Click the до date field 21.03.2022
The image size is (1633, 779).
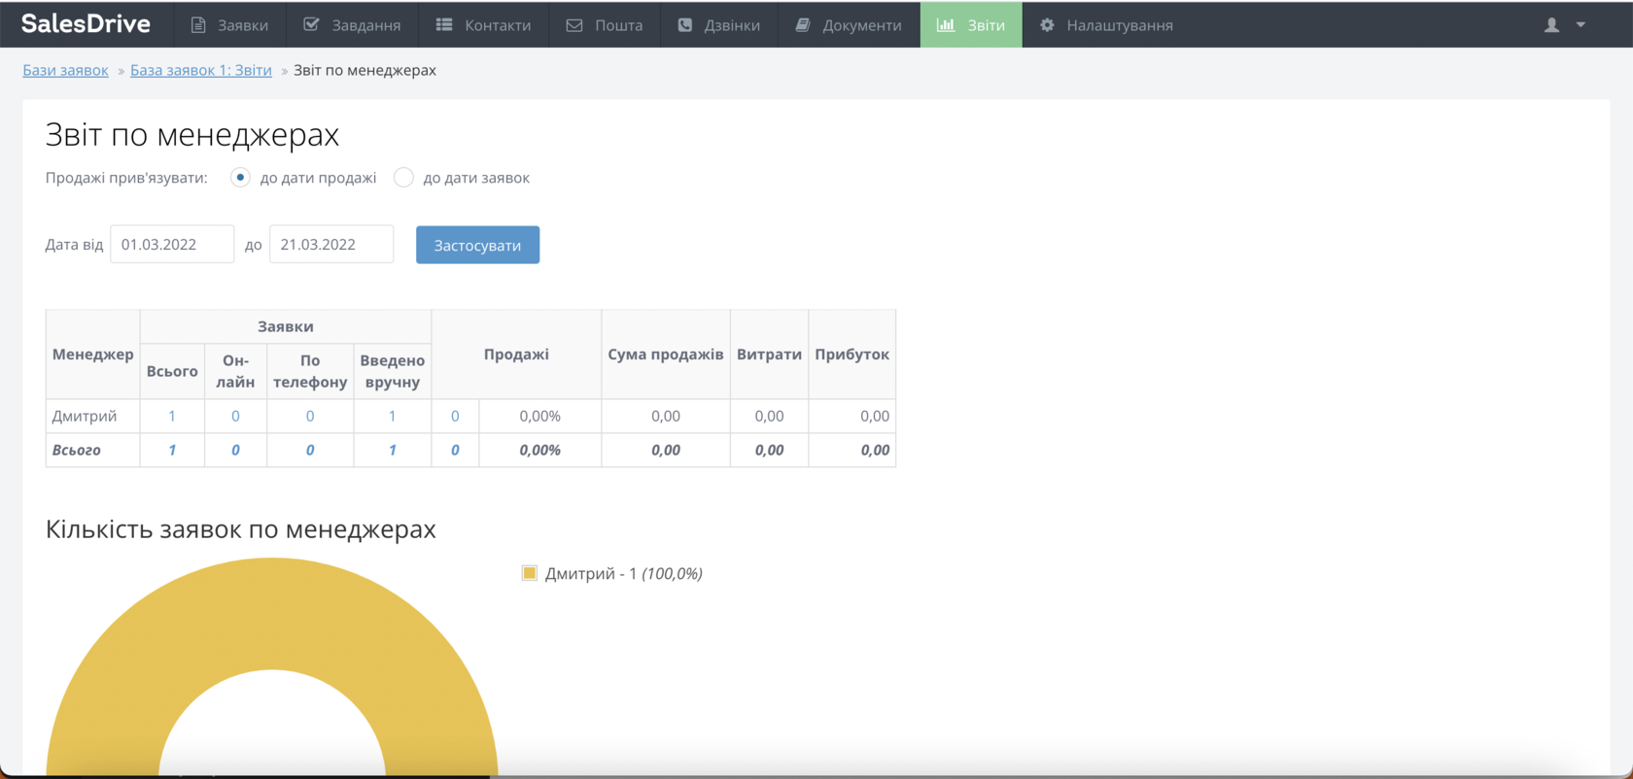331,244
